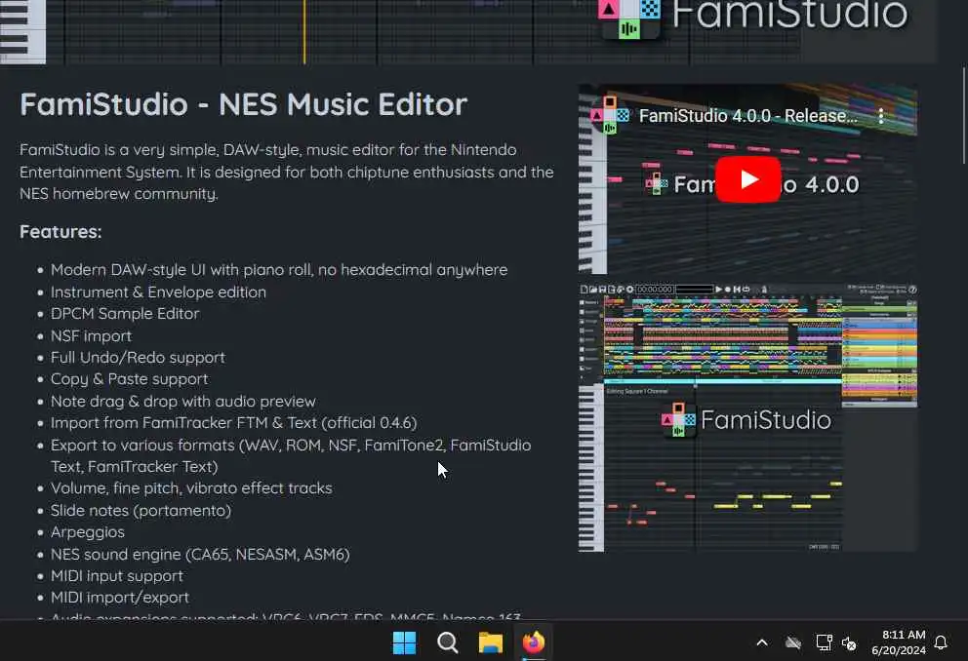Open the FamiStudio screenshot thumbnail
This screenshot has width=968, height=661.
[747, 417]
